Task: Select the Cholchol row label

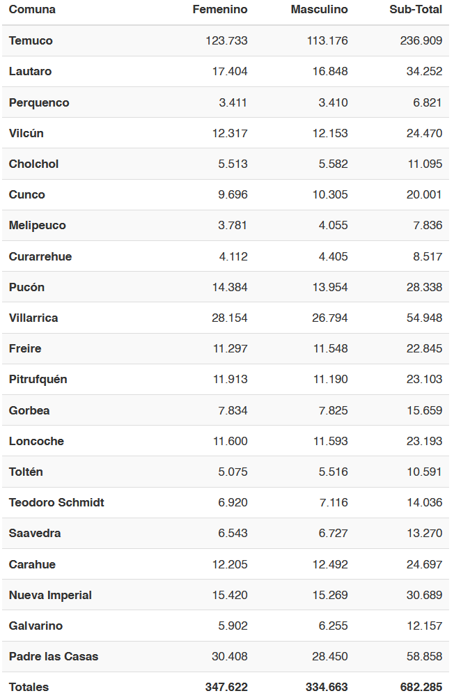Action: pyautogui.click(x=34, y=164)
